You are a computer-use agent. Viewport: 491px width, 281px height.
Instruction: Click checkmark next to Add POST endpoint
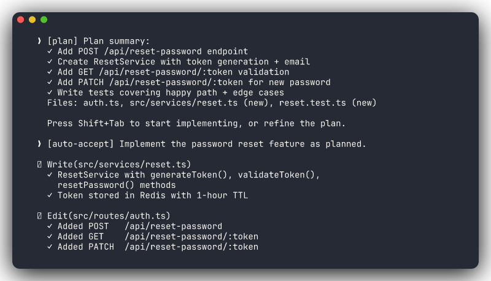(x=50, y=51)
